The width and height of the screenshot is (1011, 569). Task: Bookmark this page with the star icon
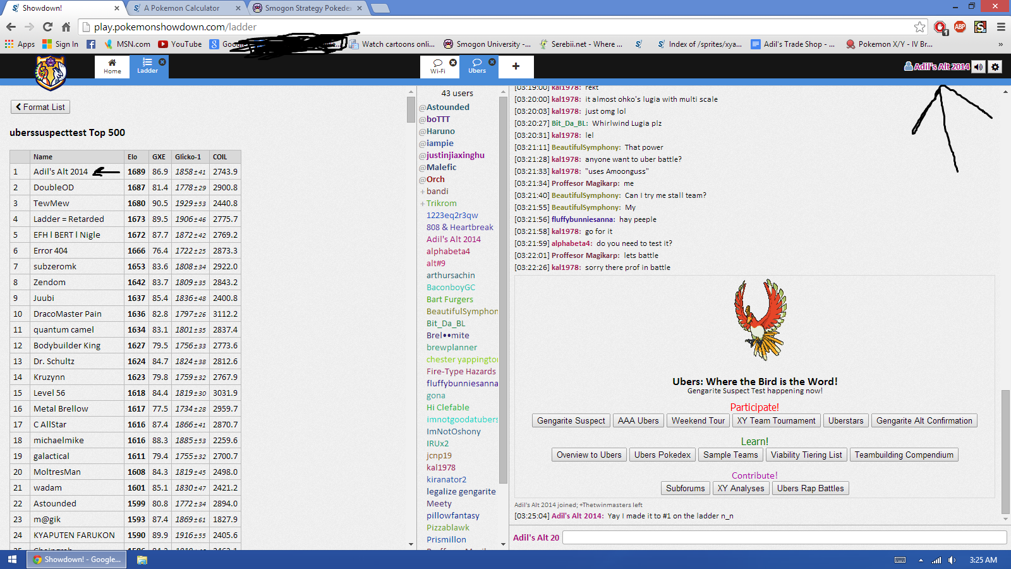click(x=919, y=27)
